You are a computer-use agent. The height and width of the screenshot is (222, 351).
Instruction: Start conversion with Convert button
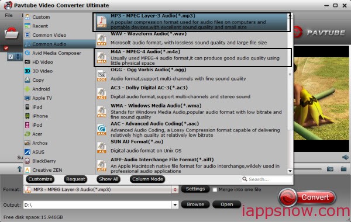tap(307, 197)
